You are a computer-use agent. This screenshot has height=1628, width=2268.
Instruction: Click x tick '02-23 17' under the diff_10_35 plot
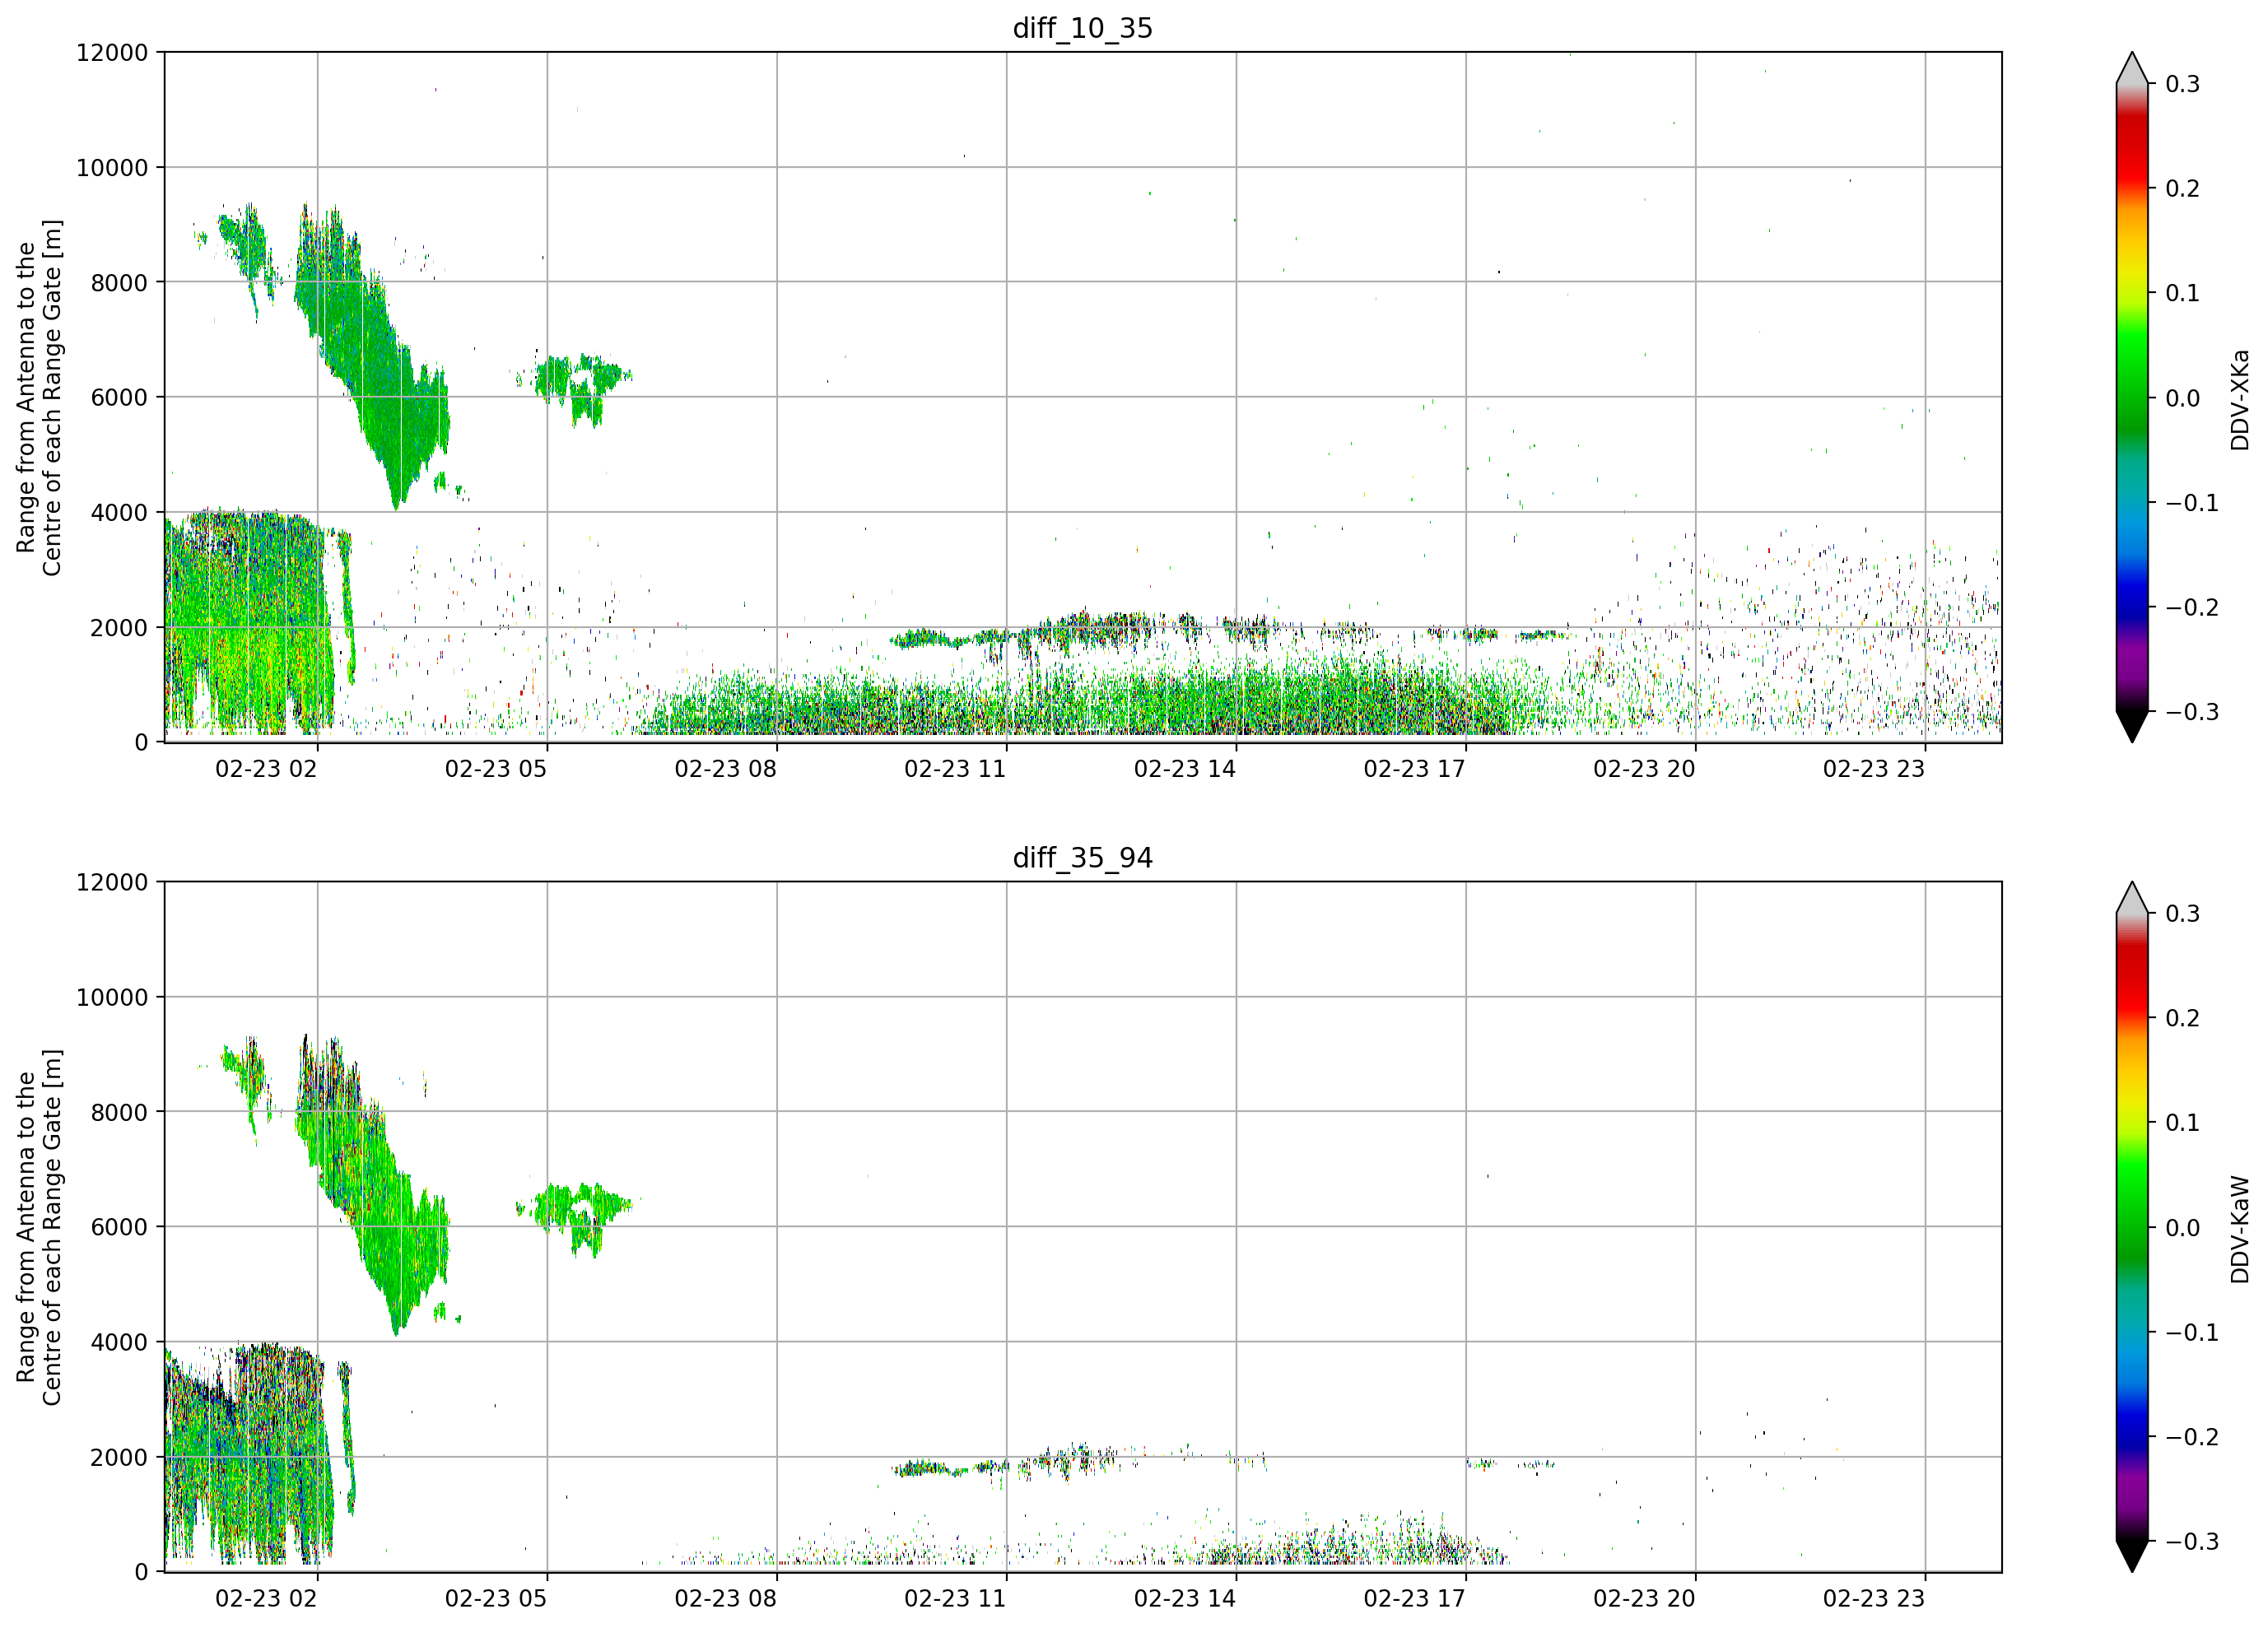tap(1415, 769)
